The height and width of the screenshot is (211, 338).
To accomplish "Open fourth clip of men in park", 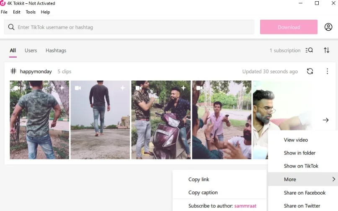I will tap(222, 120).
